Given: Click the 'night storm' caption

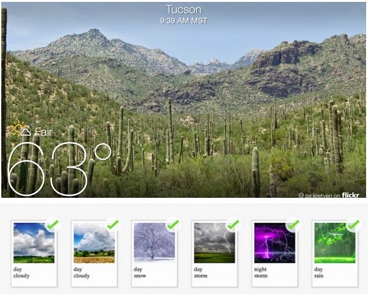Looking at the screenshot, I should point(261,272).
